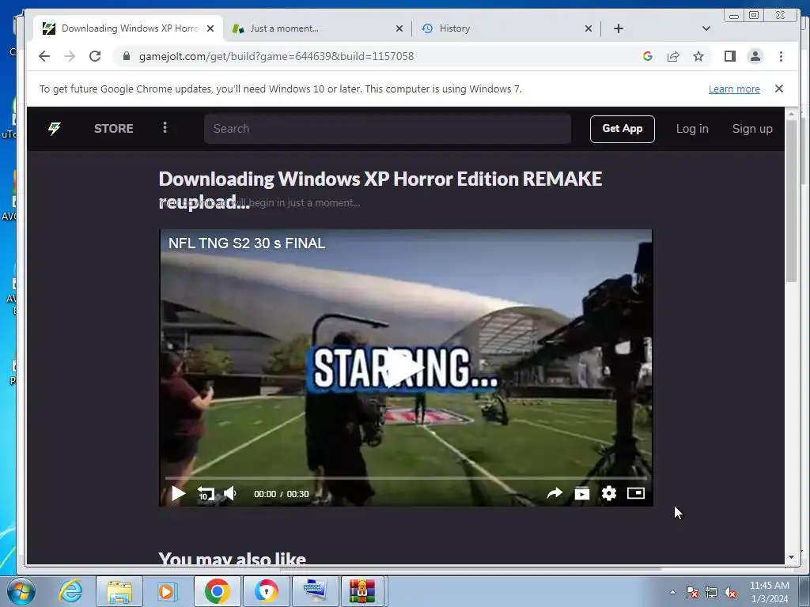Click the Get App button
The width and height of the screenshot is (810, 607).
point(622,129)
